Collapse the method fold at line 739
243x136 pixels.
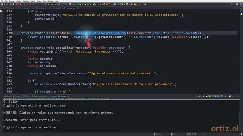(13, 33)
